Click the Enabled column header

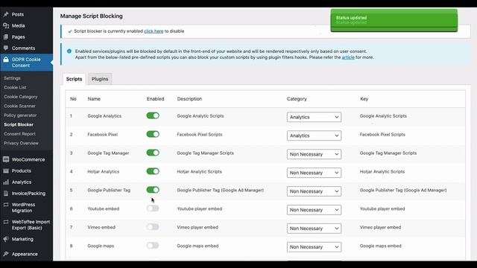tap(156, 99)
